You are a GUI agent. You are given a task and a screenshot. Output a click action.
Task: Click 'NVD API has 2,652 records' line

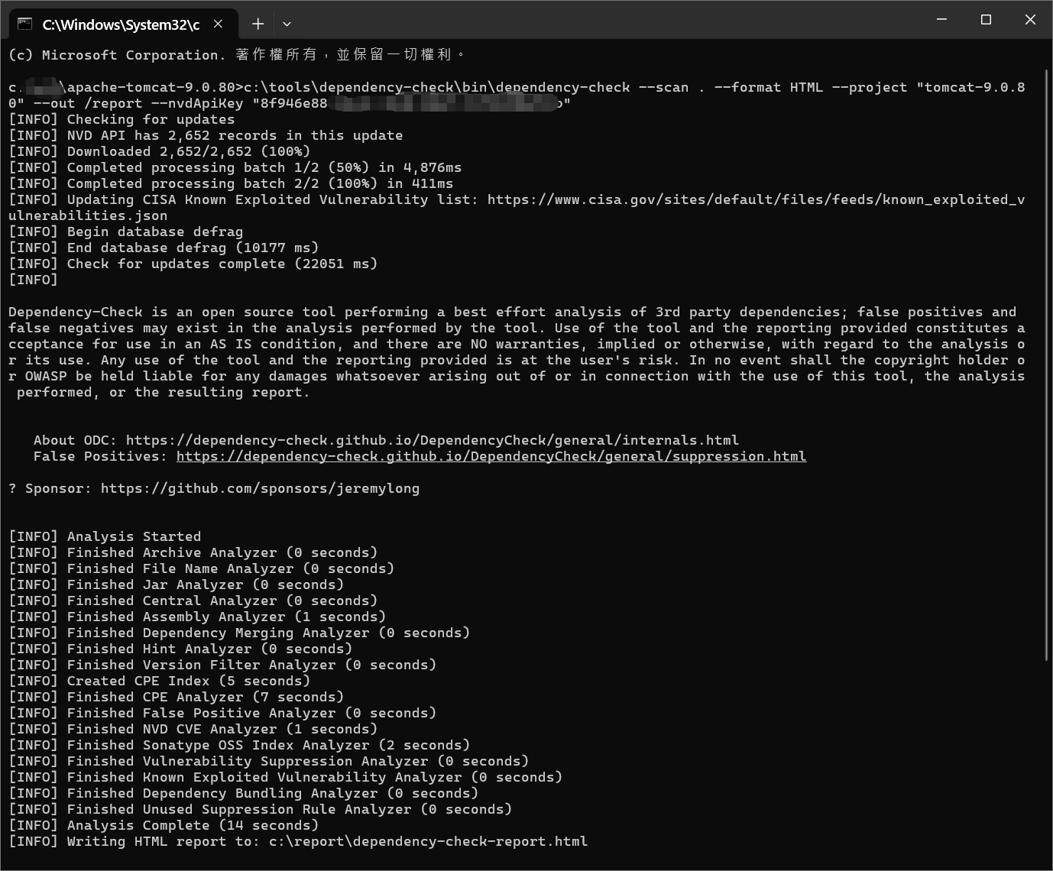click(206, 135)
